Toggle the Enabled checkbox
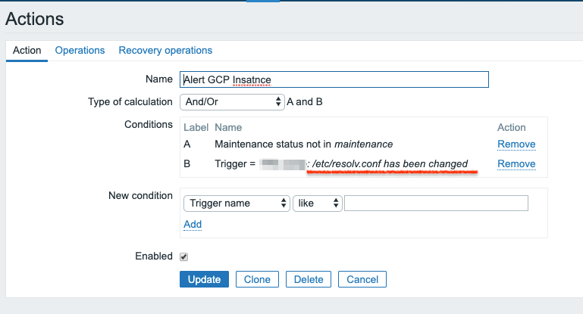The width and height of the screenshot is (583, 314). (x=184, y=256)
